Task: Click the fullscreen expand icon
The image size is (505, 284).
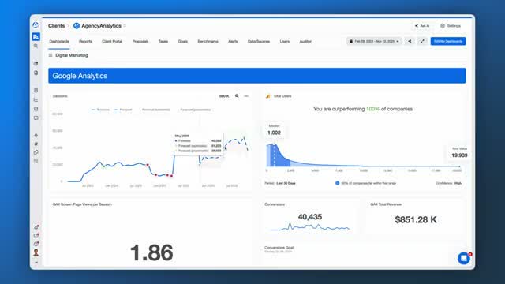Action: click(422, 41)
